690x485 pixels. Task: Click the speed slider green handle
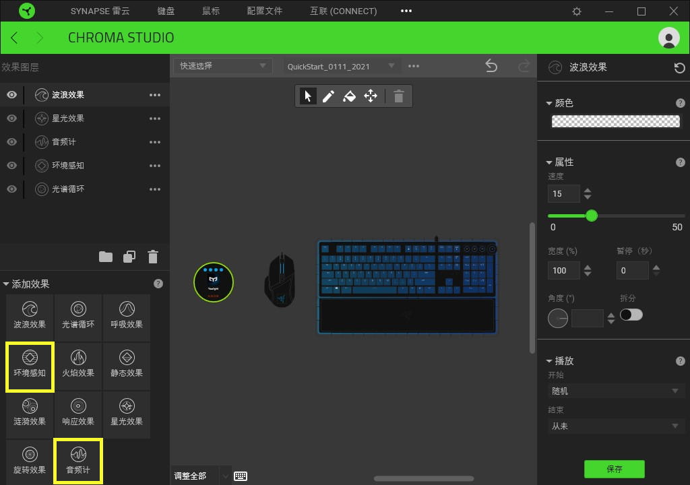592,216
